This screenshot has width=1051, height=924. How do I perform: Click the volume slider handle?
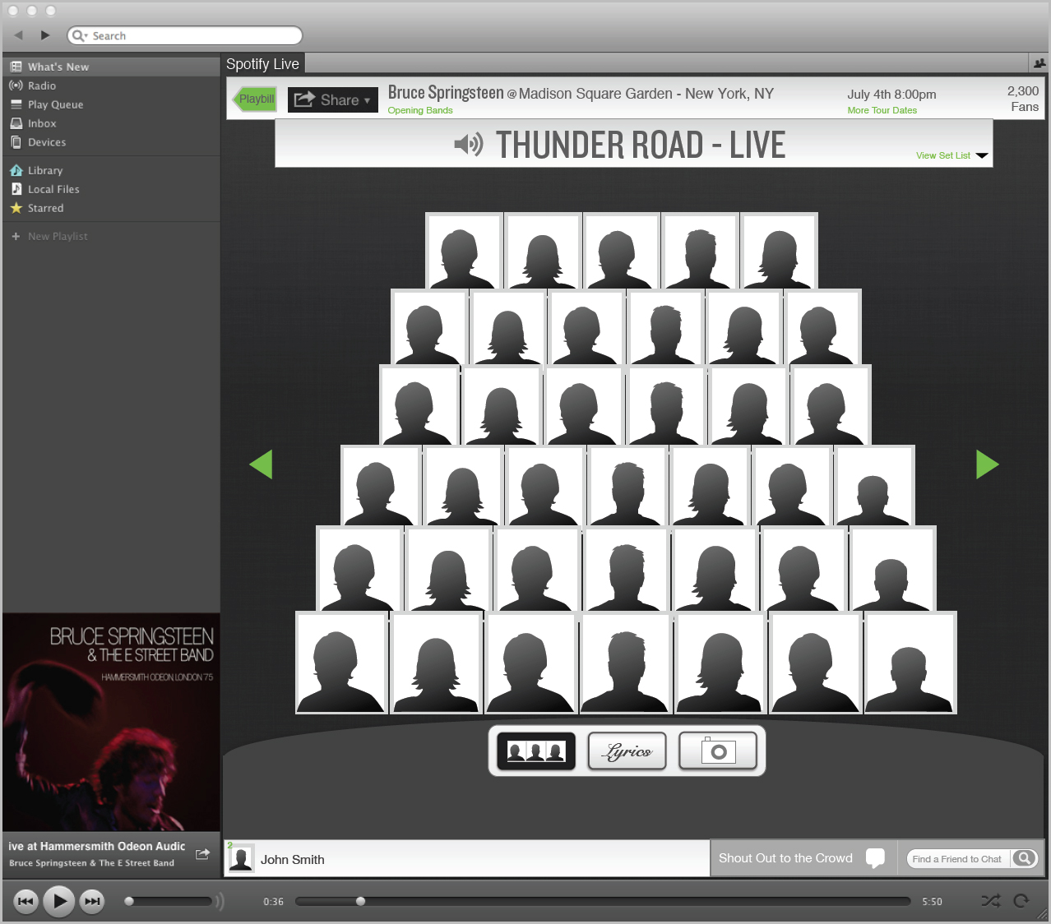[129, 902]
